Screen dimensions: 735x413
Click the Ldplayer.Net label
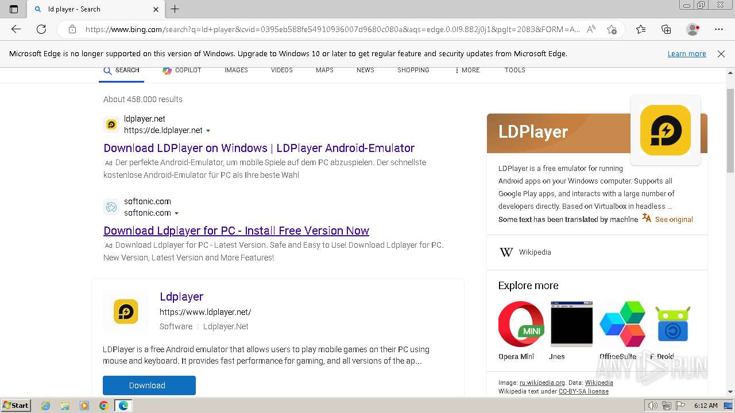click(226, 326)
